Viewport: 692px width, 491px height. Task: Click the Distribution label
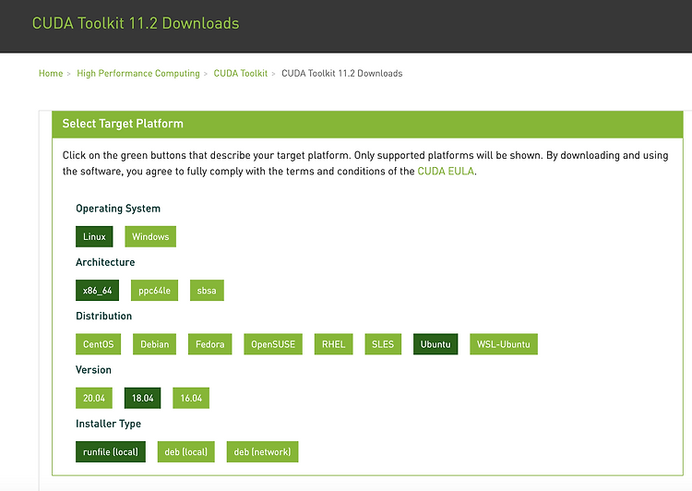(103, 317)
